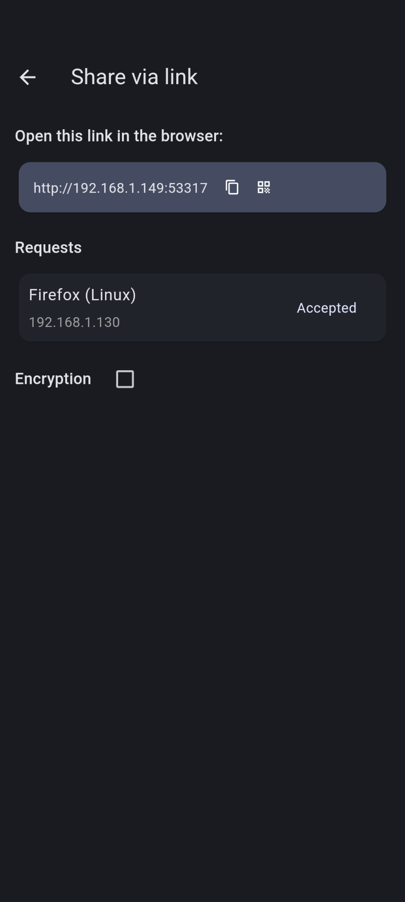
Task: Click the Accepted status label
Action: click(x=326, y=308)
